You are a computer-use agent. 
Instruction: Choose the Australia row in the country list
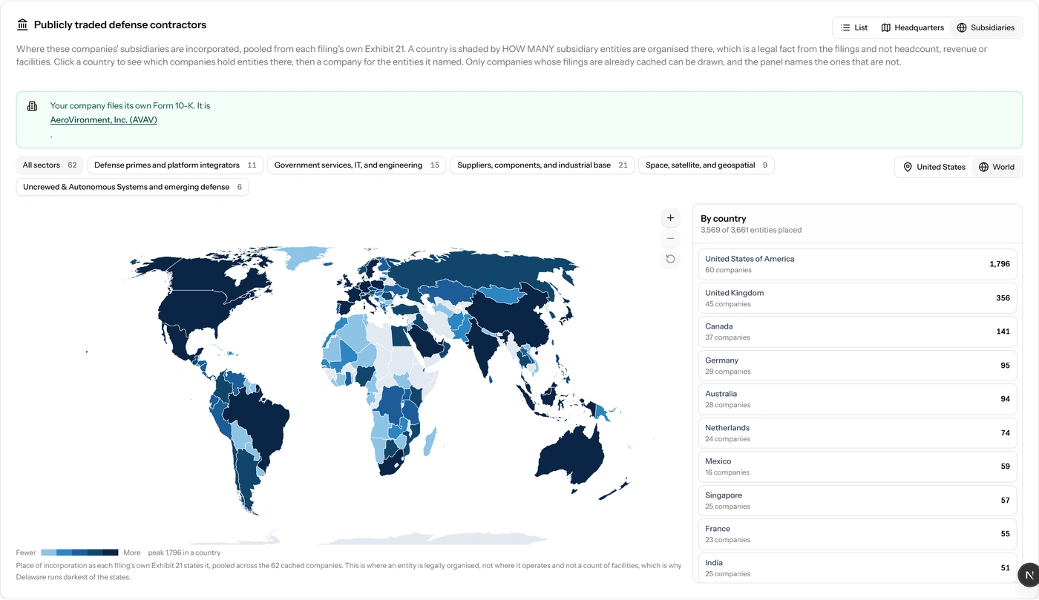click(x=857, y=399)
